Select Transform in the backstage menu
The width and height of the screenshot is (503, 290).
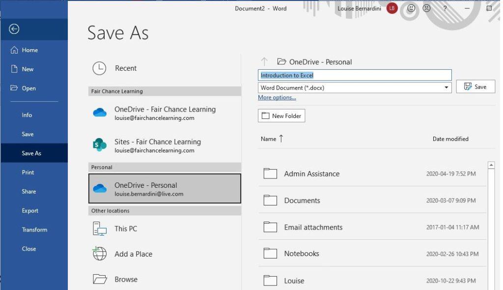[35, 230]
